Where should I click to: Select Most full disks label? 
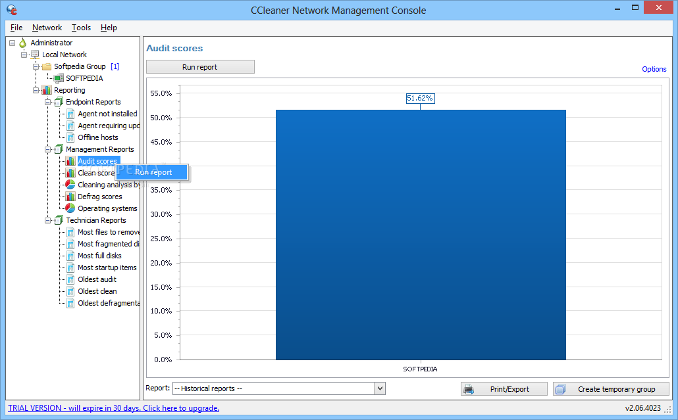99,256
